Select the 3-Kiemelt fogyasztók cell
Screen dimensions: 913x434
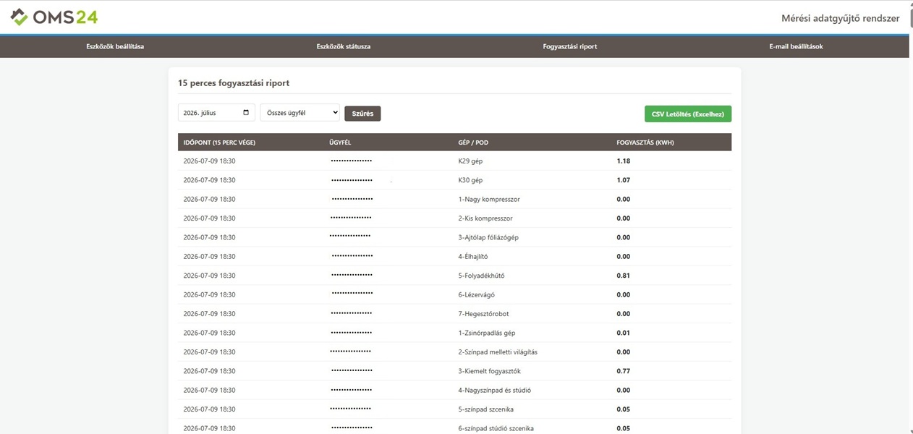coord(490,371)
